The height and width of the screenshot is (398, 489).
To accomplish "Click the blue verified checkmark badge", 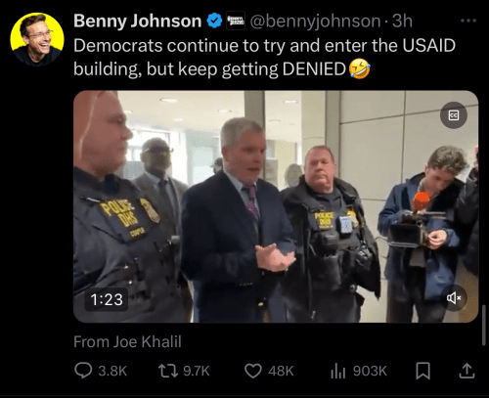I will click(214, 21).
